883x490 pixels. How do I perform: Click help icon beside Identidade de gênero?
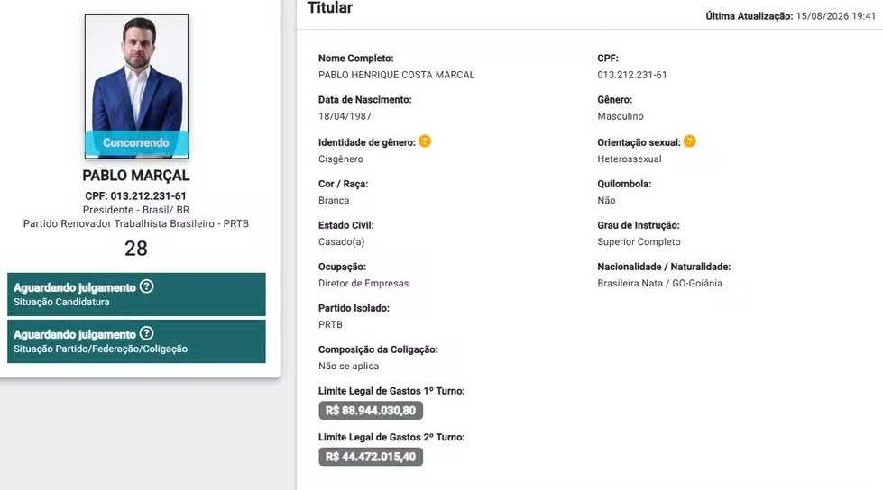click(x=425, y=141)
